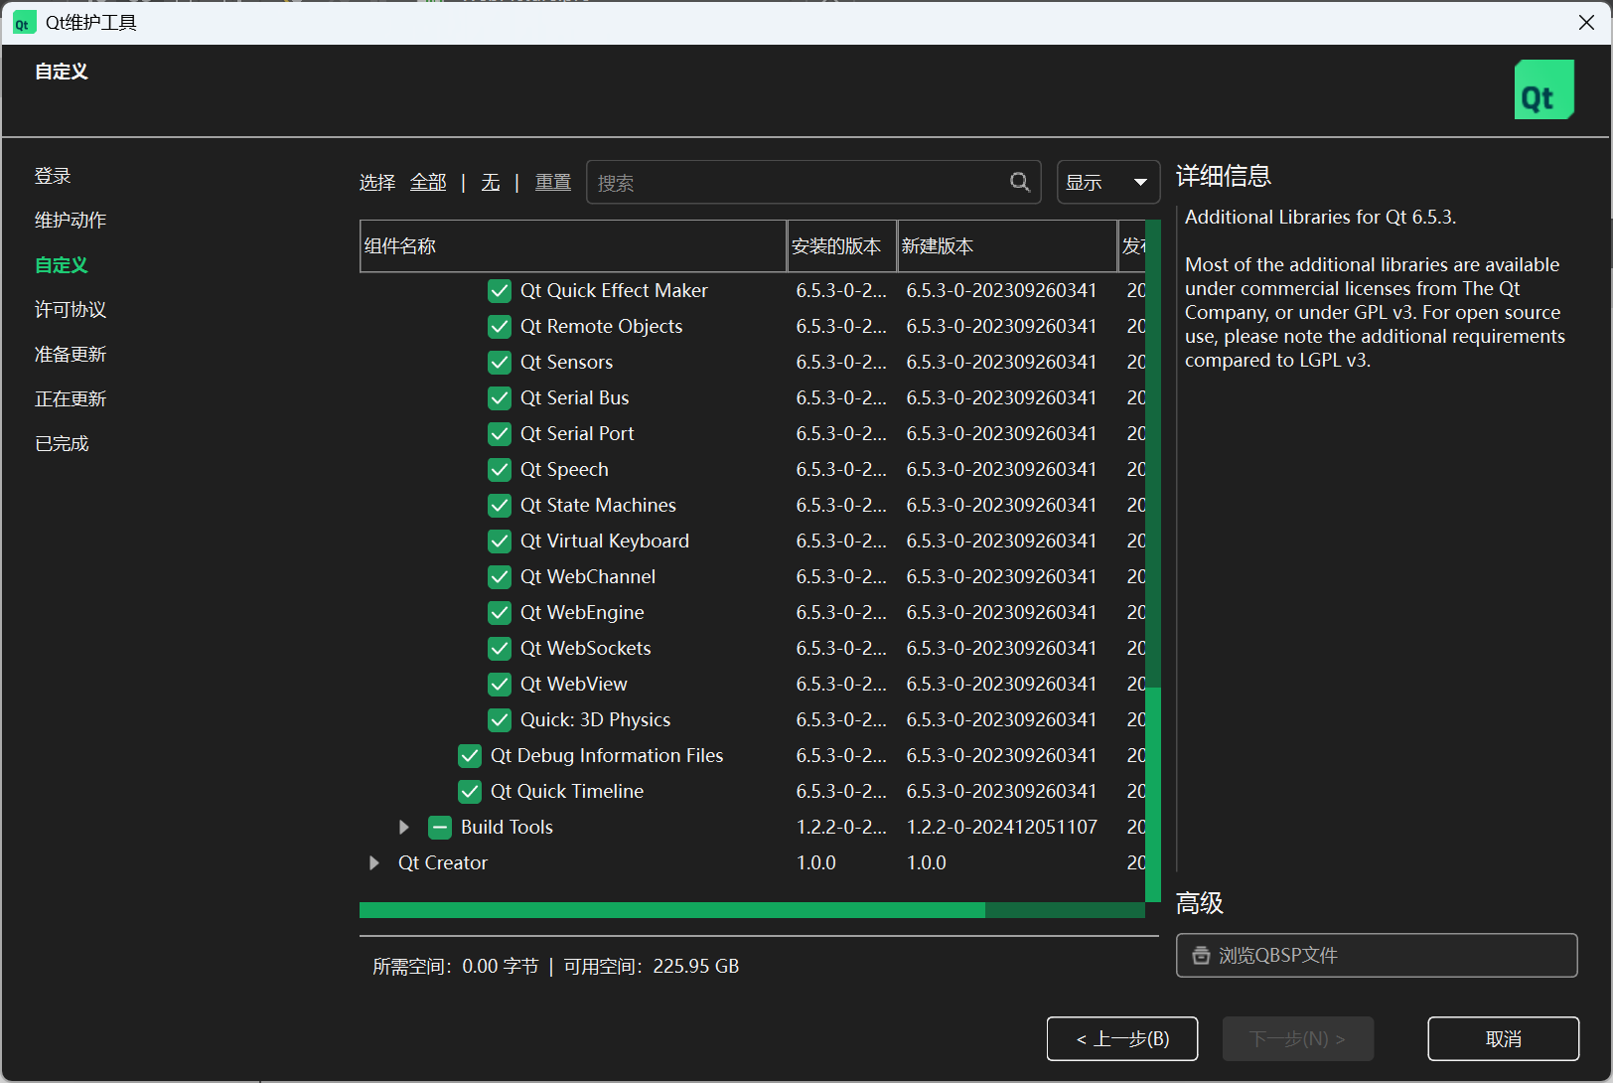
Task: Reset selection via 重置 link
Action: [553, 182]
